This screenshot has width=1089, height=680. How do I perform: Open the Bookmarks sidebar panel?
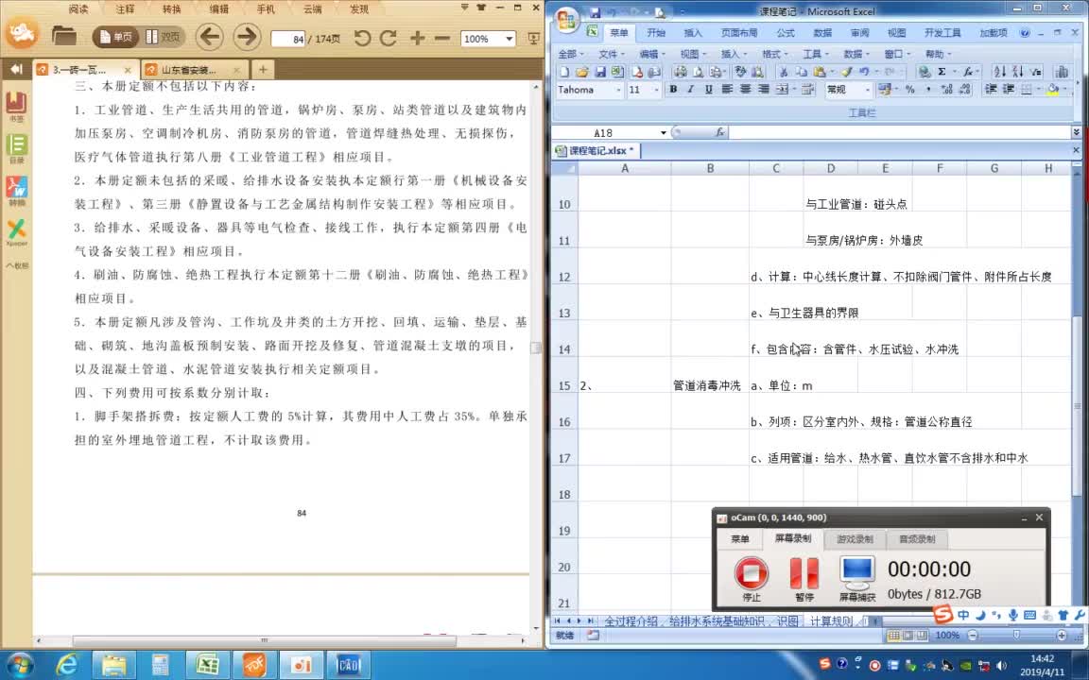pyautogui.click(x=16, y=106)
